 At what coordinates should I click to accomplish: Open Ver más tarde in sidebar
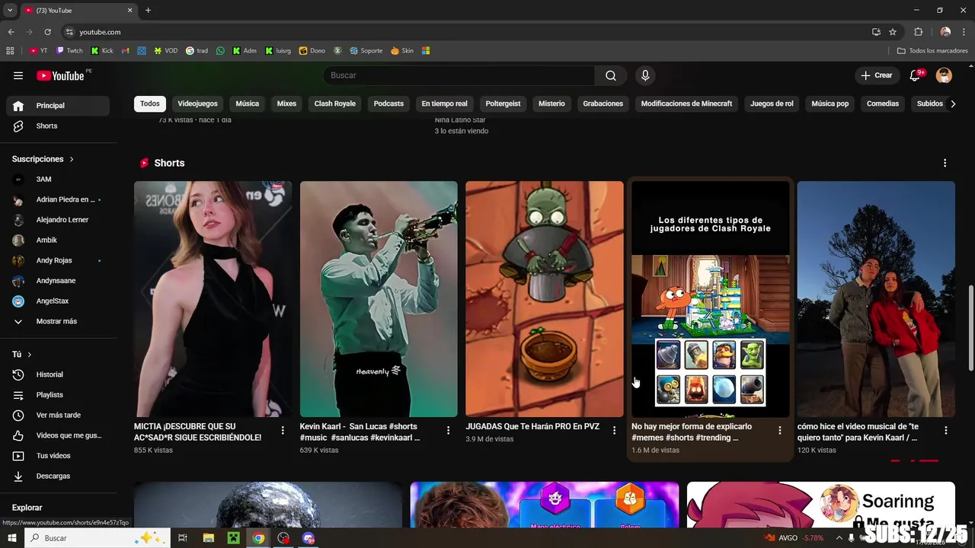(x=58, y=415)
